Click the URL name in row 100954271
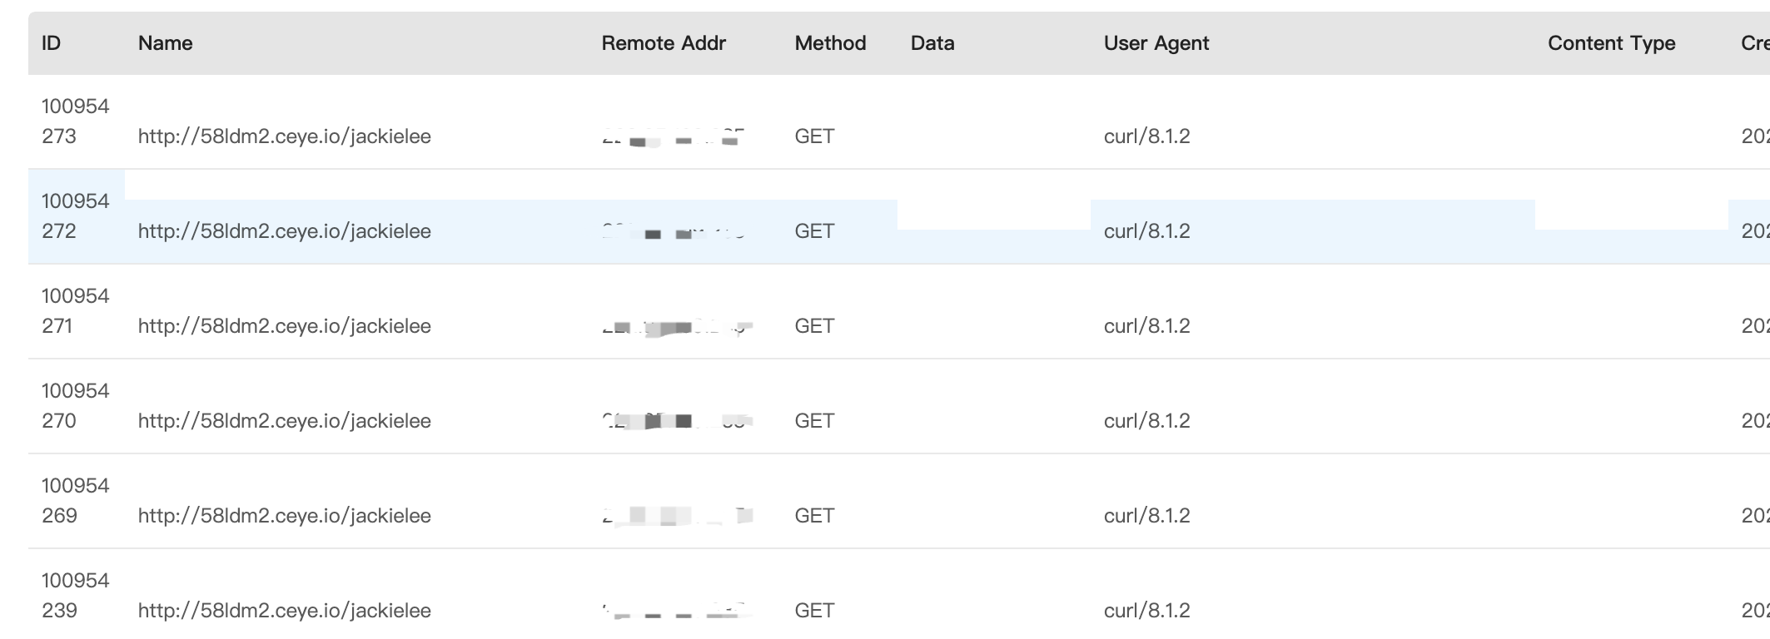This screenshot has height=639, width=1770. point(285,326)
